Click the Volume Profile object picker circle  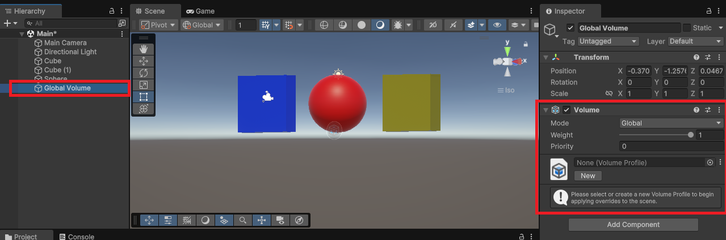click(710, 162)
